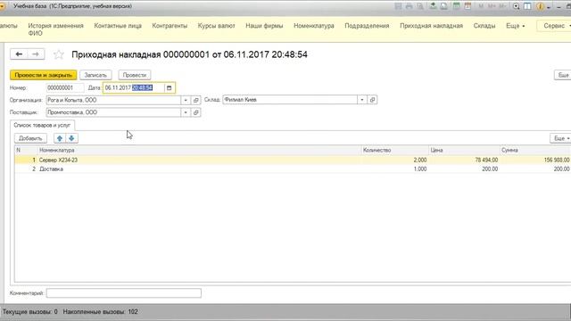This screenshot has height=321, width=571.
Task: Click the Добавить button
Action: (x=30, y=138)
